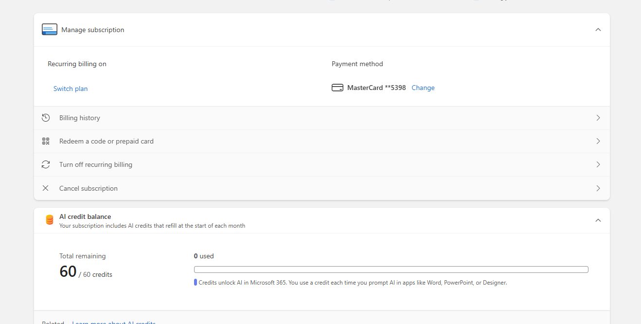Collapse the AI credit balance section
Screen dimensions: 641x324
(x=598, y=220)
